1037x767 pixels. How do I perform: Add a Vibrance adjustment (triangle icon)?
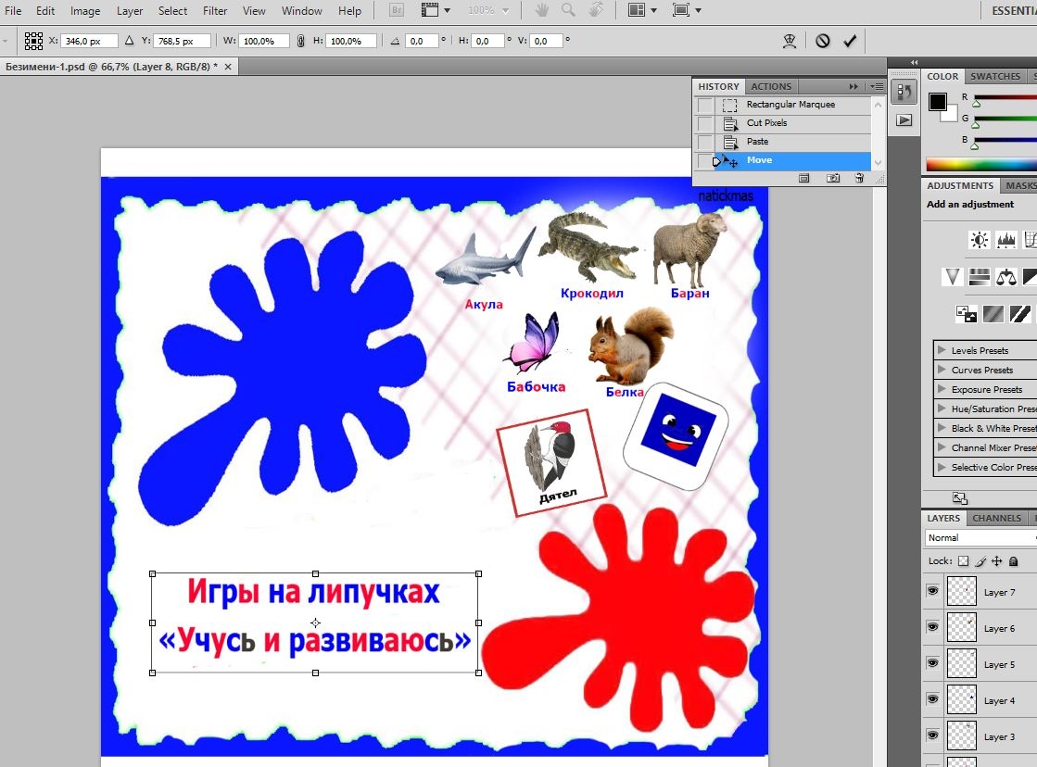[952, 276]
